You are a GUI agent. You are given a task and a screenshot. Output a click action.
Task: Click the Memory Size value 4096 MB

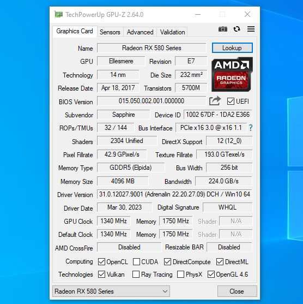123,181
